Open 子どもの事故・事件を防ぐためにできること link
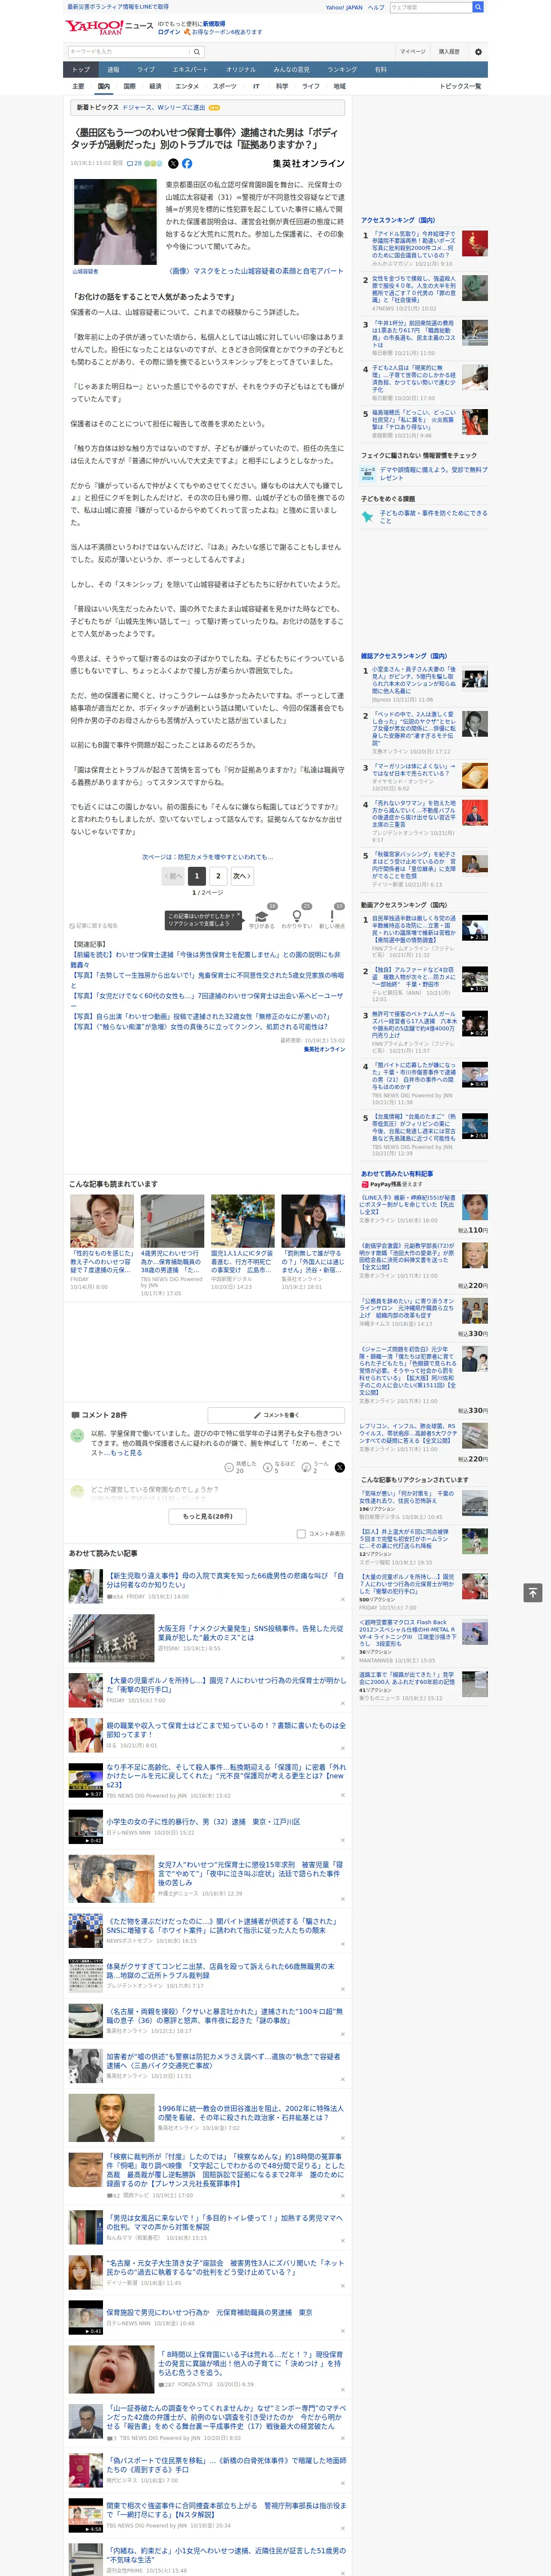Image resolution: width=551 pixels, height=2576 pixels. (x=433, y=516)
